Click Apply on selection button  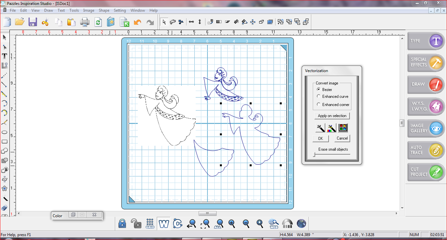332,116
